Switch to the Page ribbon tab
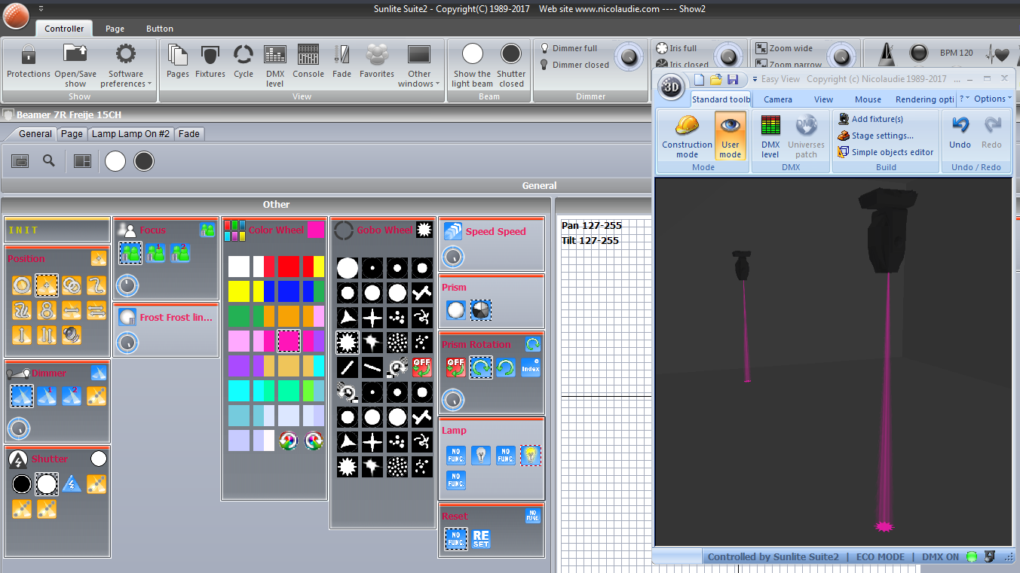 [115, 29]
